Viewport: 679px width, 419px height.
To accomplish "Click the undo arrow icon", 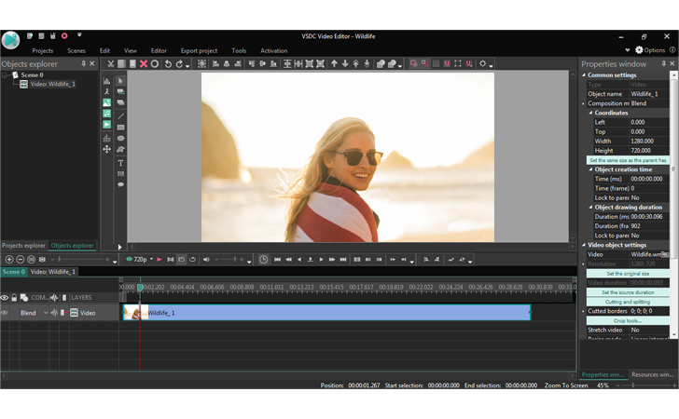I will [x=168, y=64].
